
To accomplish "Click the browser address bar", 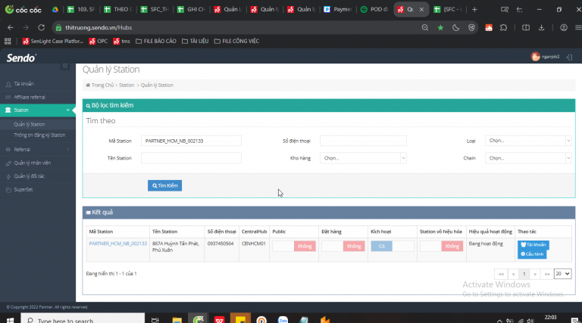I will (237, 28).
